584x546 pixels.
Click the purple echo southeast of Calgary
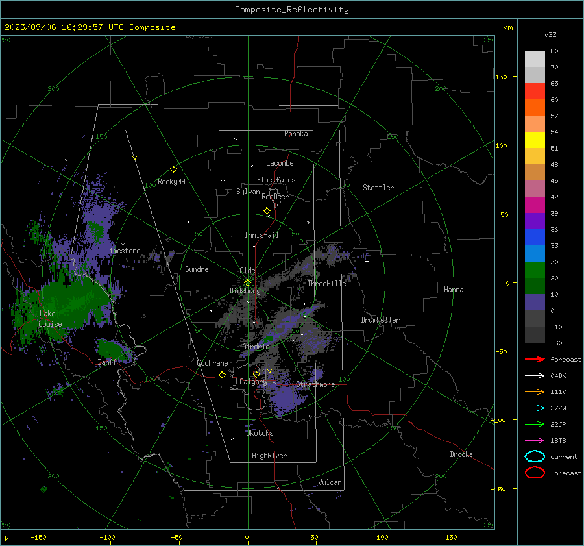pyautogui.click(x=288, y=399)
